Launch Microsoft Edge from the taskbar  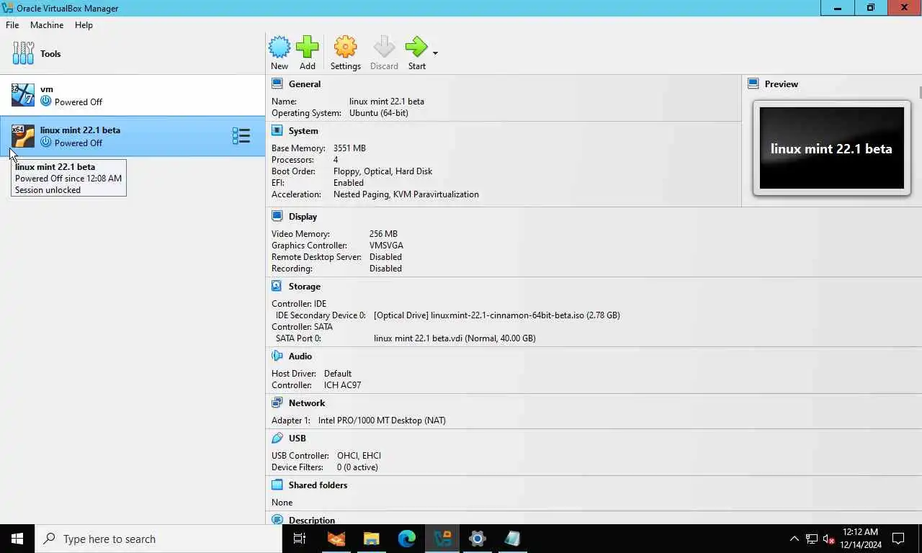[407, 539]
